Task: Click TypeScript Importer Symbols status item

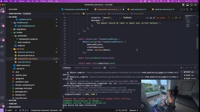Action: click(x=46, y=110)
